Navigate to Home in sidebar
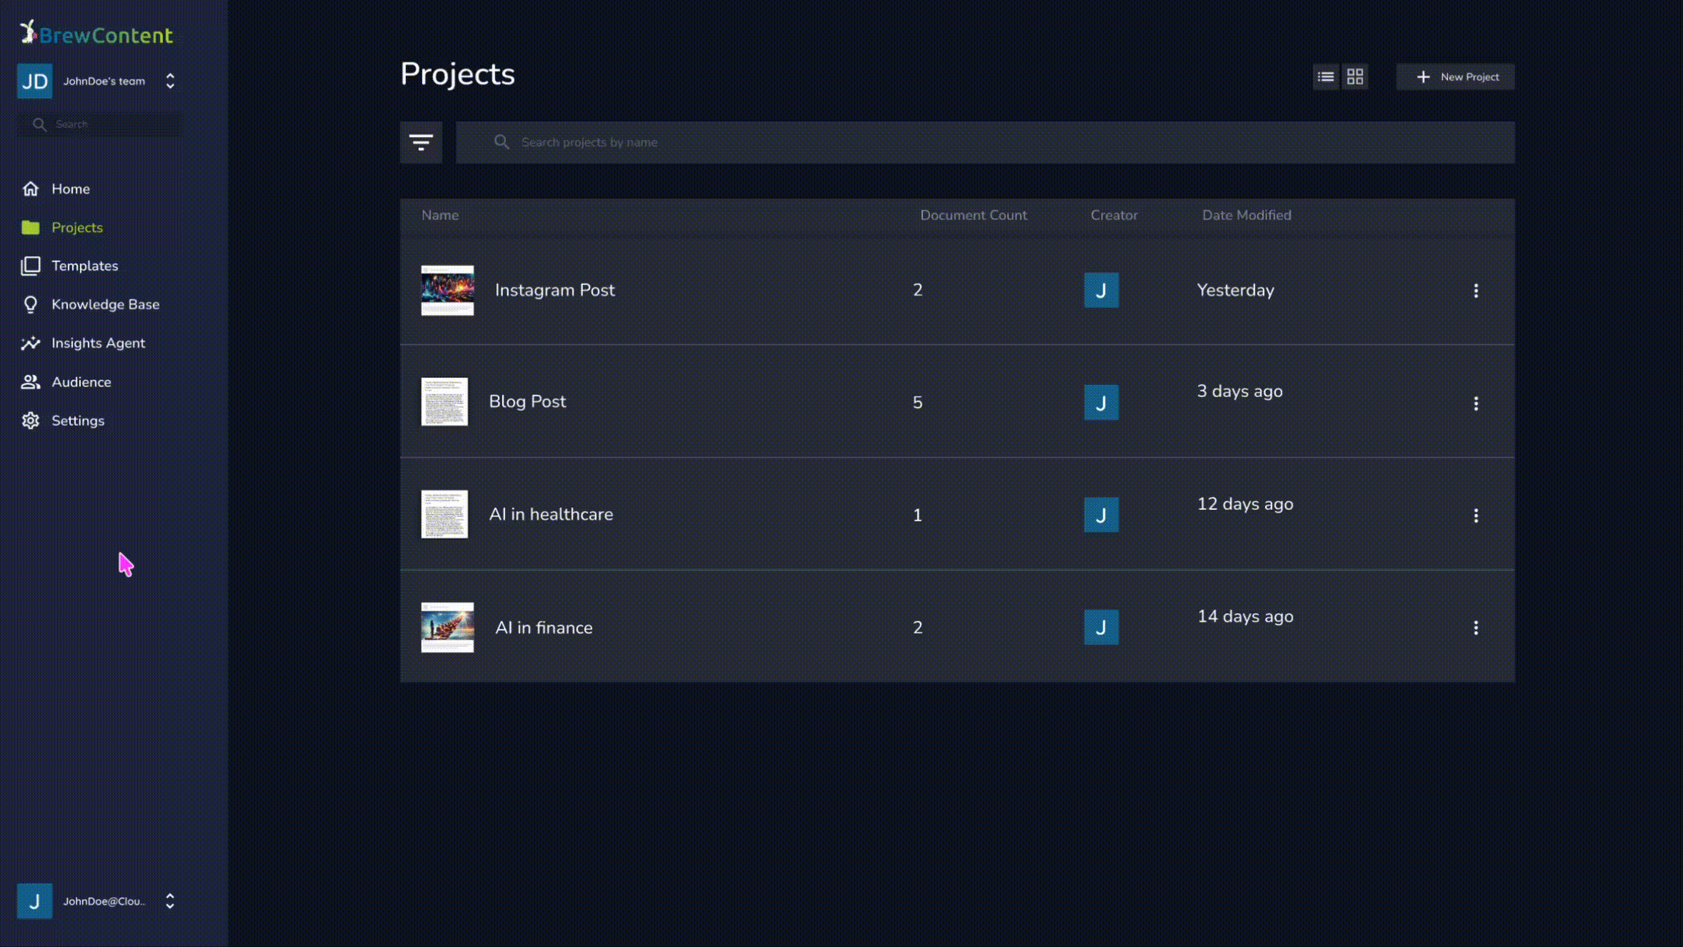Screen dimensions: 1683x947 (70, 189)
